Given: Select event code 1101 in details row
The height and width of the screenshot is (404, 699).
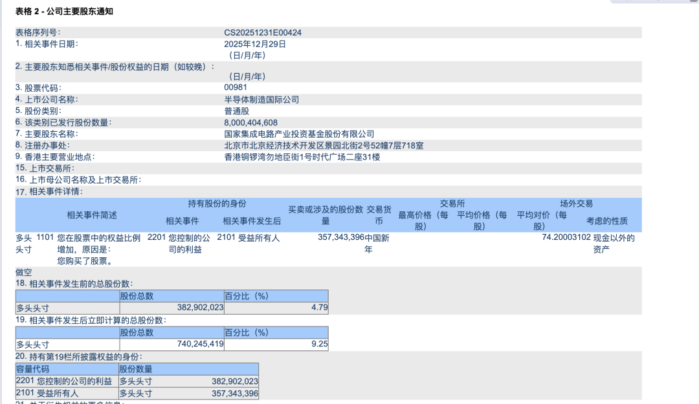Looking at the screenshot, I should click(x=45, y=237).
